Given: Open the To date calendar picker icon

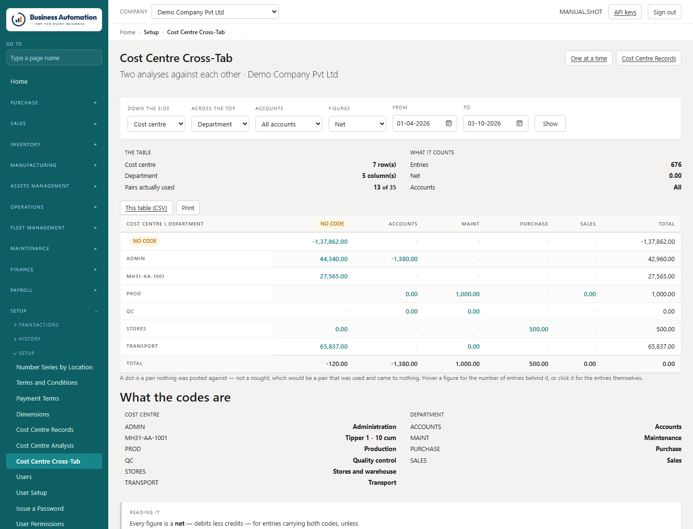Looking at the screenshot, I should pos(519,124).
